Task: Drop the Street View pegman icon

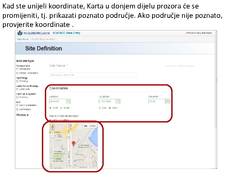Action: 53,127
